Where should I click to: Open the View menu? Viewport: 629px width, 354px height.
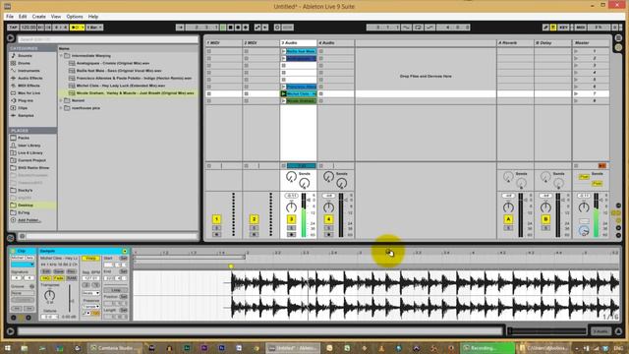click(56, 17)
